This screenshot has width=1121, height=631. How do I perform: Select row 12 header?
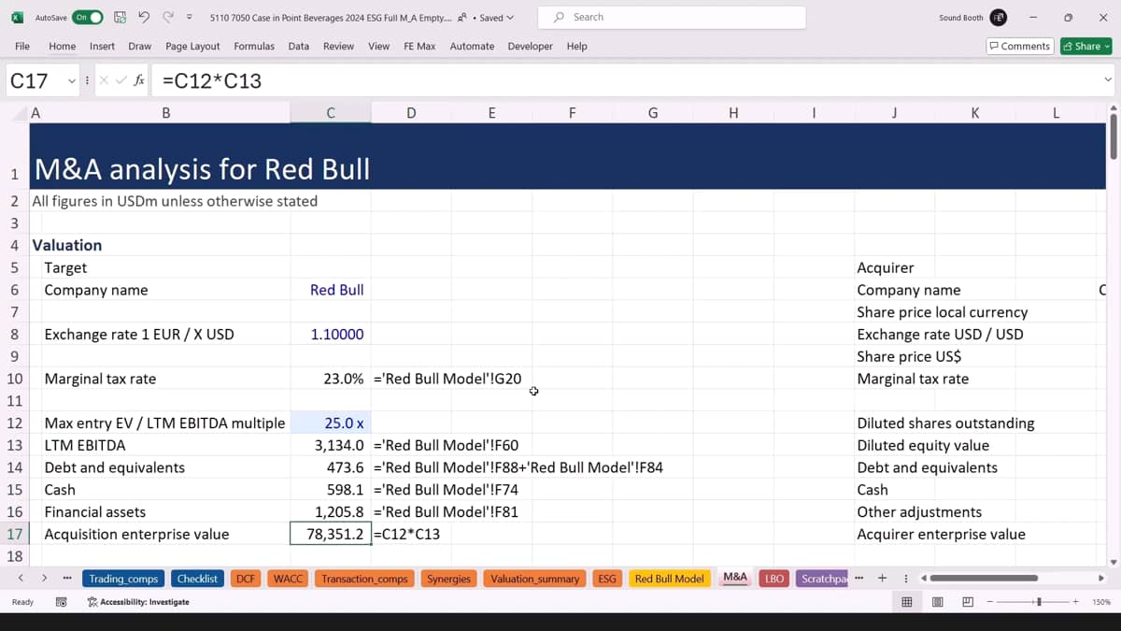(15, 423)
